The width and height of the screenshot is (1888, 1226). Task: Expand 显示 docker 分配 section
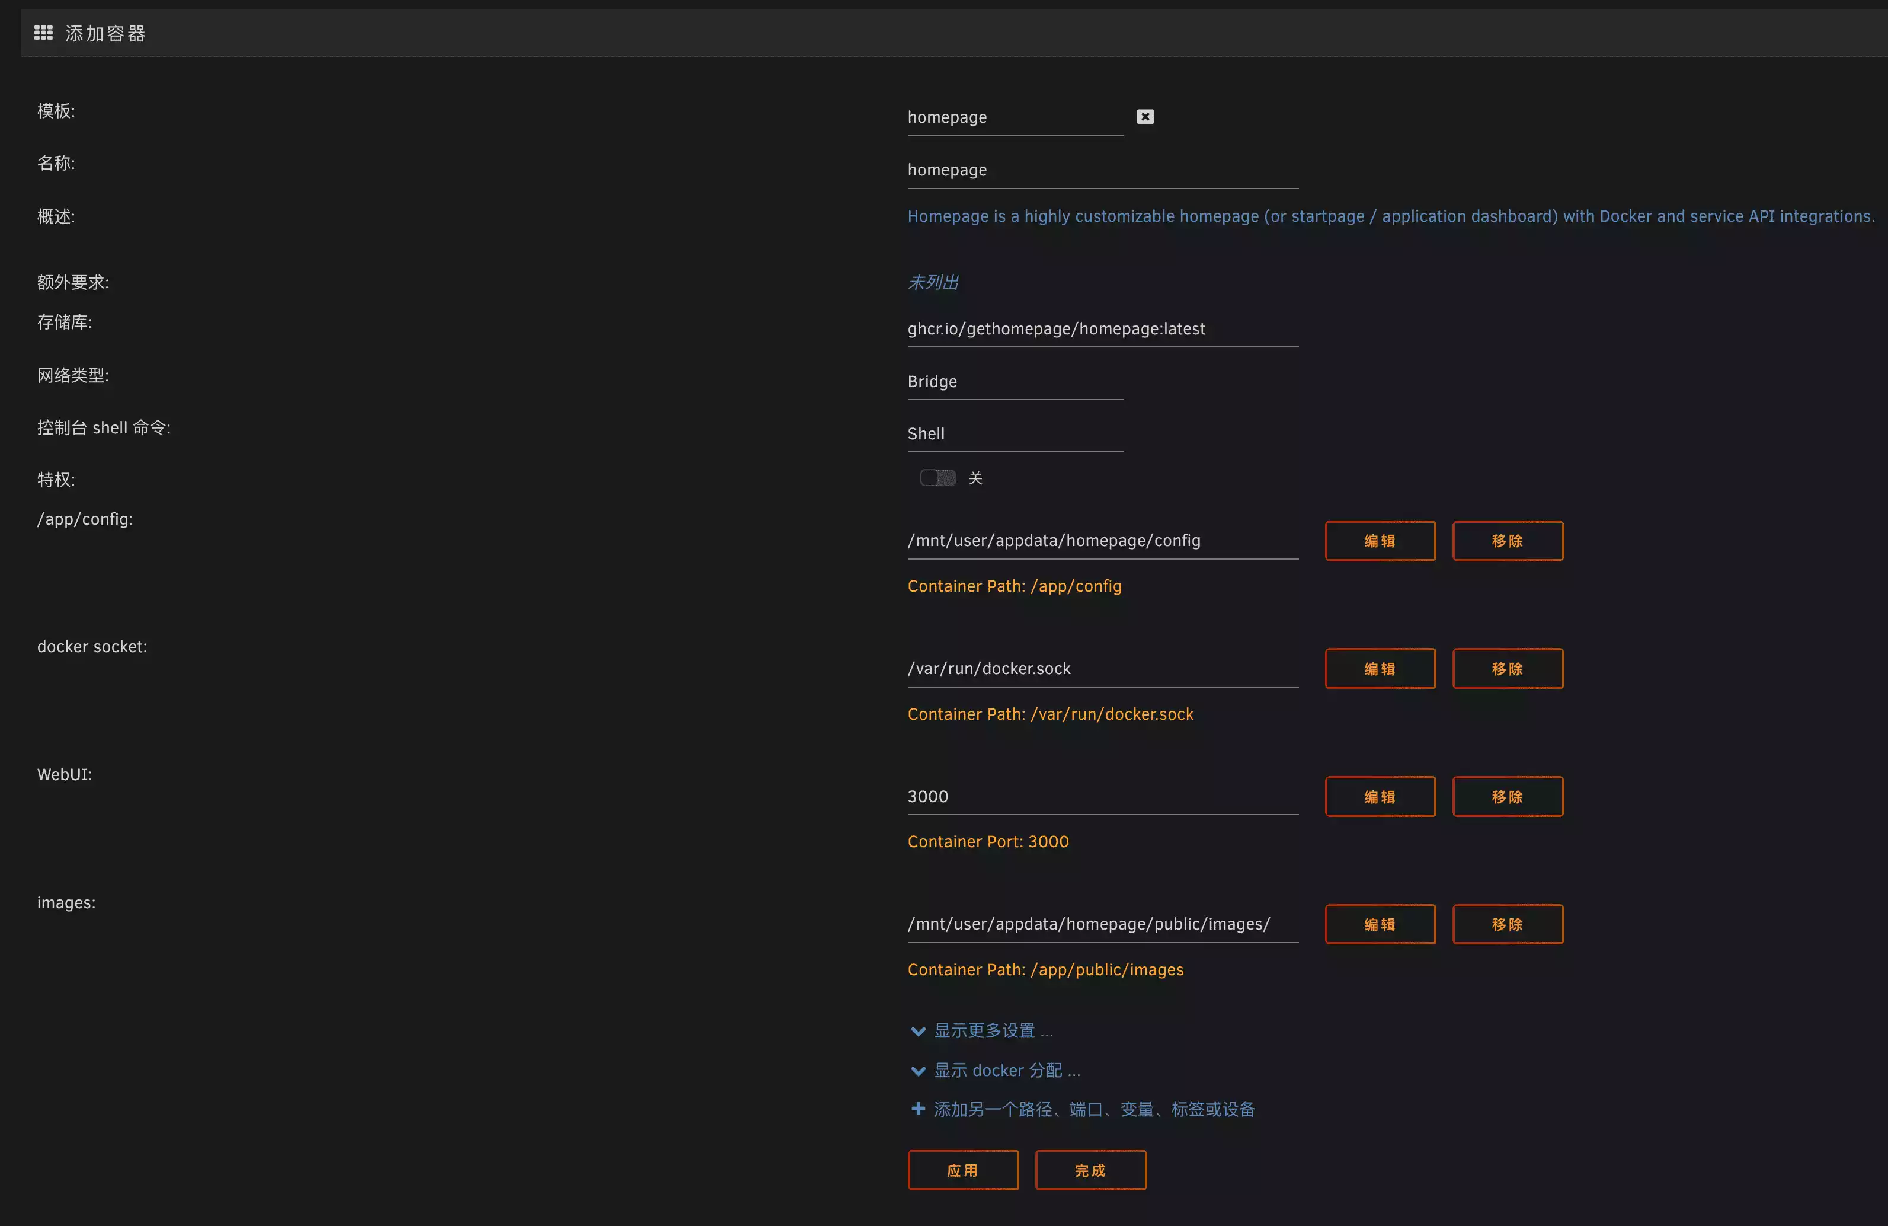click(1006, 1071)
